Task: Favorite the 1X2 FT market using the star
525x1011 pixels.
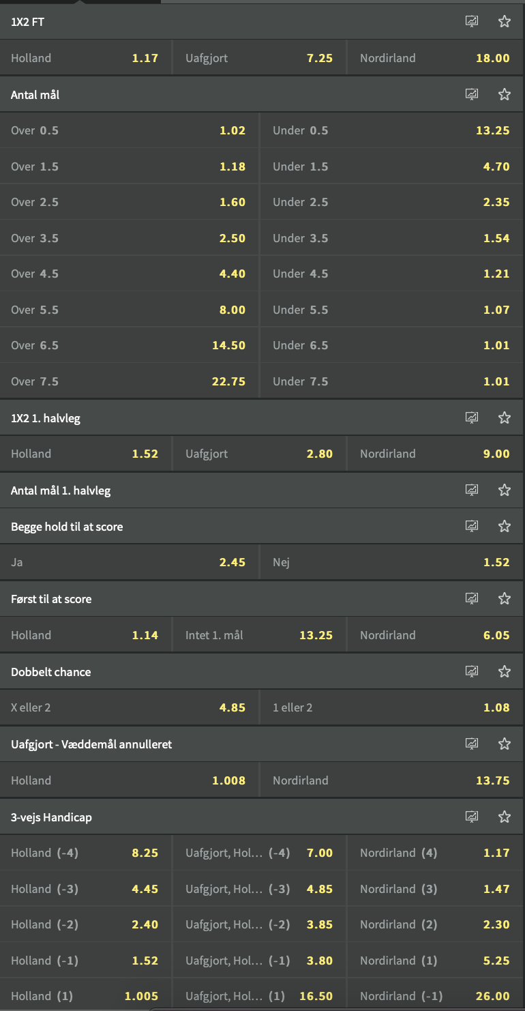Action: point(505,21)
